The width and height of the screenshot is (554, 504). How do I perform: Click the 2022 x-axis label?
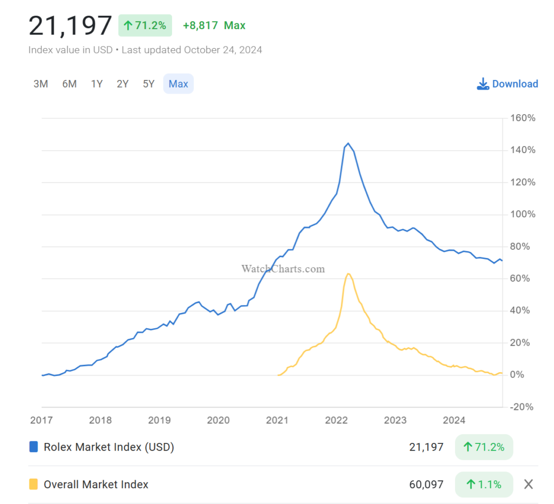[x=337, y=420]
